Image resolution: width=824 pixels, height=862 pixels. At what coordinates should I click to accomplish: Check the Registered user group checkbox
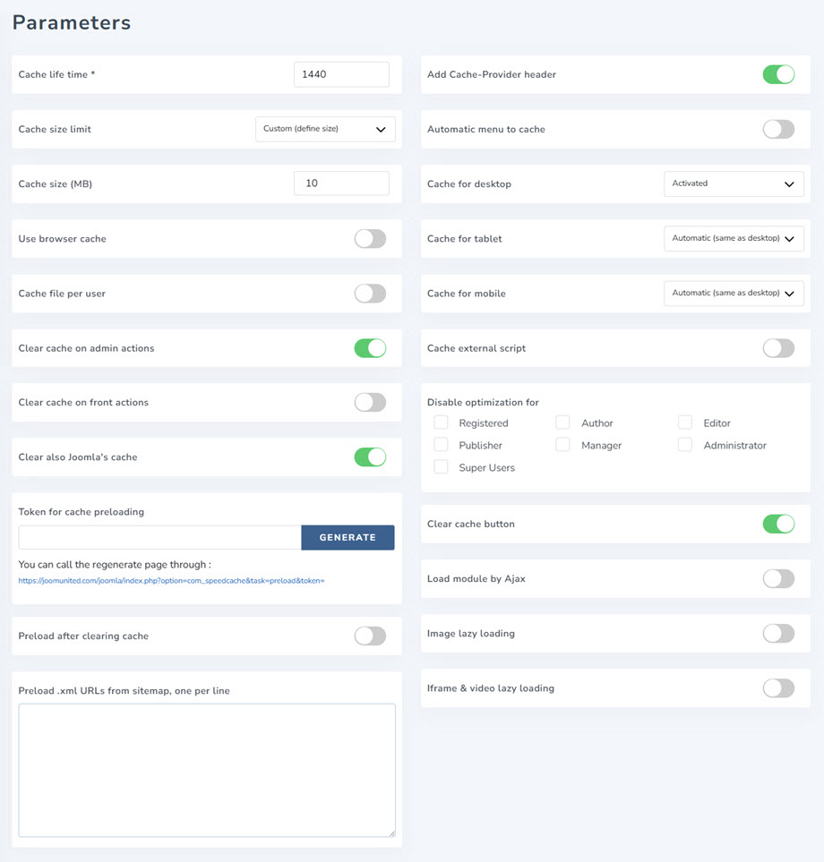point(441,422)
